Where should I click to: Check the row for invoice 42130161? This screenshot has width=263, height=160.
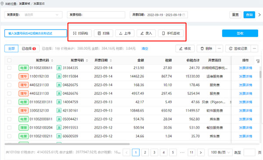(9, 111)
